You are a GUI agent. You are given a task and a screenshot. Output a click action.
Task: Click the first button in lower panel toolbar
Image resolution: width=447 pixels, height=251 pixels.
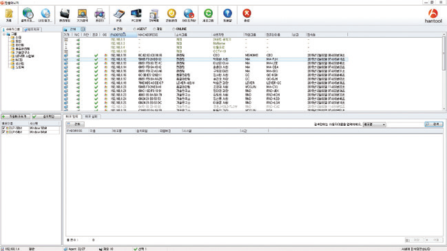click(x=75, y=124)
